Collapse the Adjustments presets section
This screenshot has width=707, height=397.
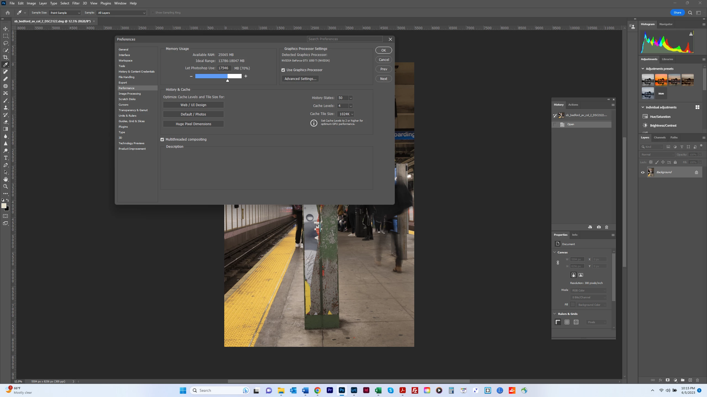click(643, 69)
